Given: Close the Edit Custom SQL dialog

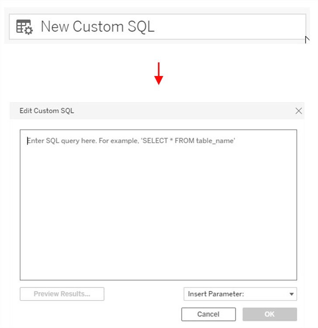Looking at the screenshot, I should pyautogui.click(x=299, y=111).
